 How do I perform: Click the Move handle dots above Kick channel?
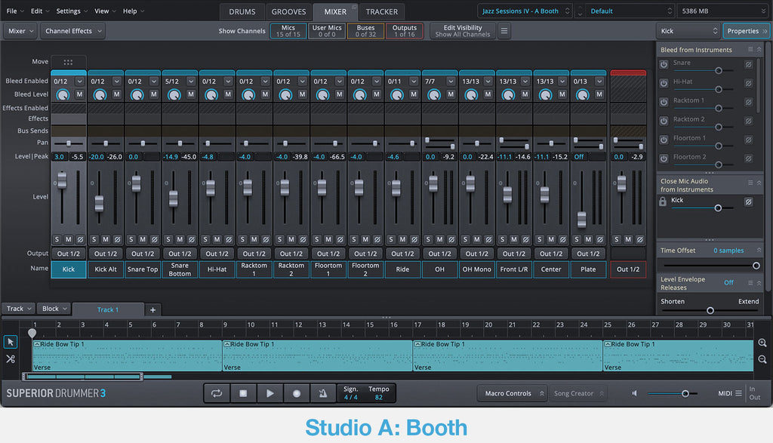point(68,62)
